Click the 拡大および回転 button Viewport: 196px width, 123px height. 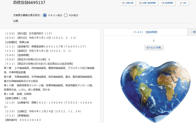point(154,48)
